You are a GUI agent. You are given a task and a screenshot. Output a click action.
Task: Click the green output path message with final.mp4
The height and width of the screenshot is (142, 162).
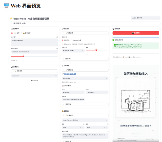pyautogui.click(x=136, y=46)
